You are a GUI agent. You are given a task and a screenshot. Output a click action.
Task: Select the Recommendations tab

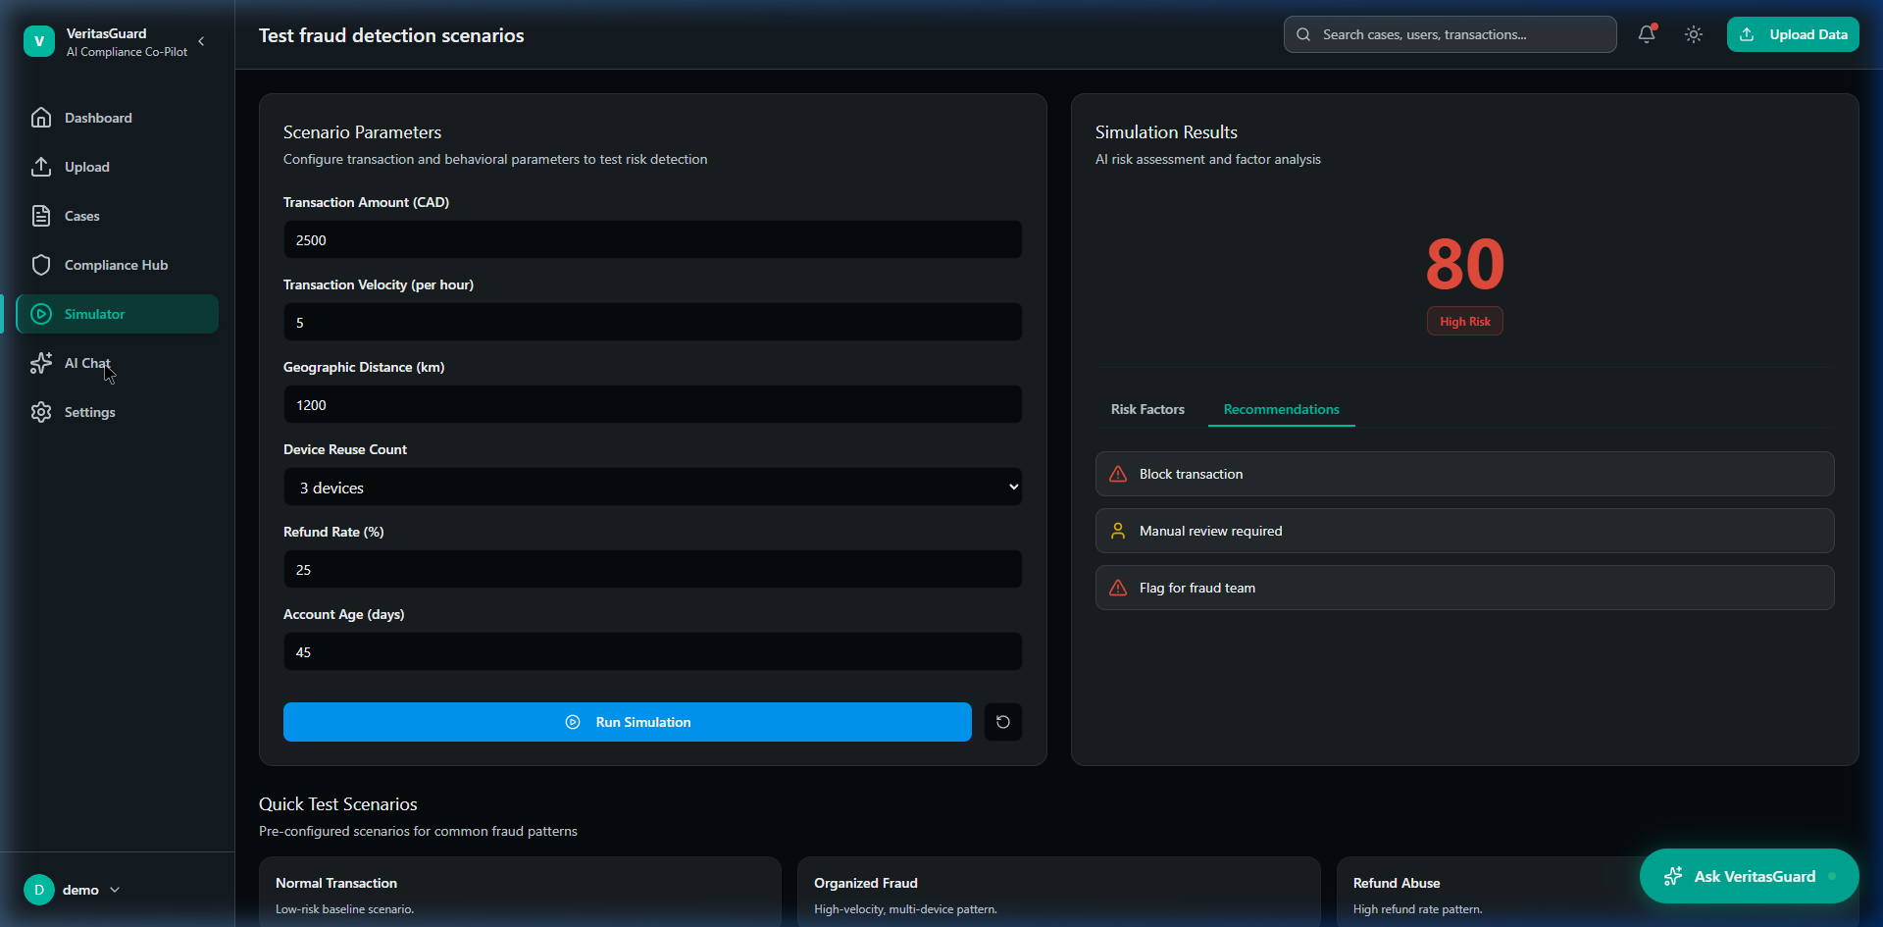1281,409
